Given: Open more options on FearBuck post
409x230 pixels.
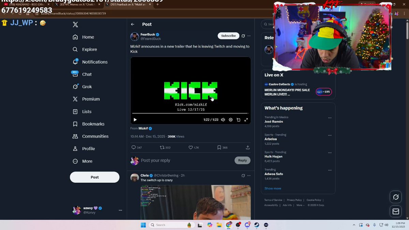Looking at the screenshot, I should pyautogui.click(x=249, y=36).
